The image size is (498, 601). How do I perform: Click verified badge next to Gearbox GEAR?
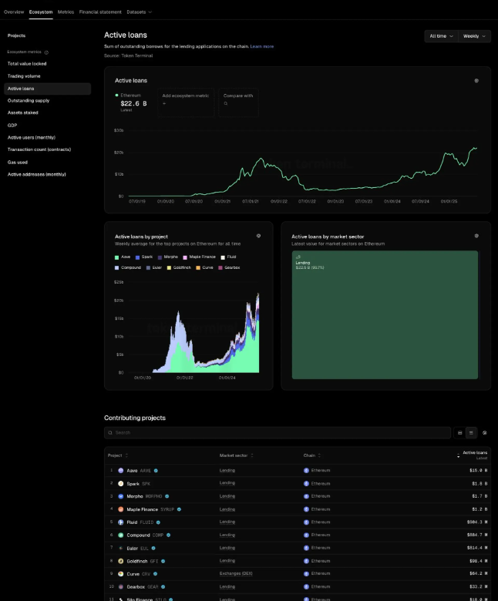click(x=163, y=586)
